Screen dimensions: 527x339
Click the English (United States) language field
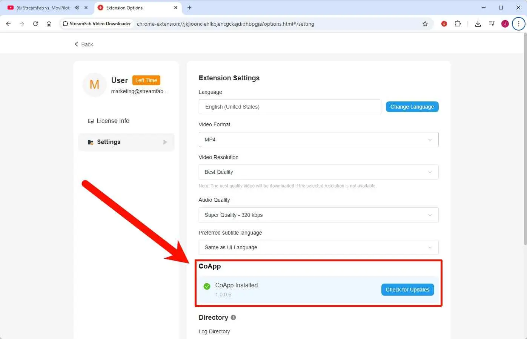pyautogui.click(x=290, y=107)
